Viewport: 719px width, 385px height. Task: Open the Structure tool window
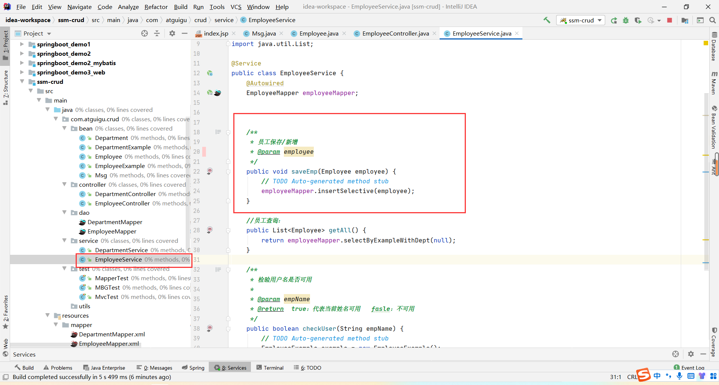click(6, 87)
